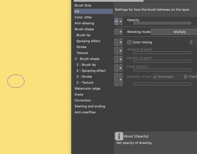This screenshot has width=197, height=154.
Task: Expand the Opacity arrow button
Action: 121,21
